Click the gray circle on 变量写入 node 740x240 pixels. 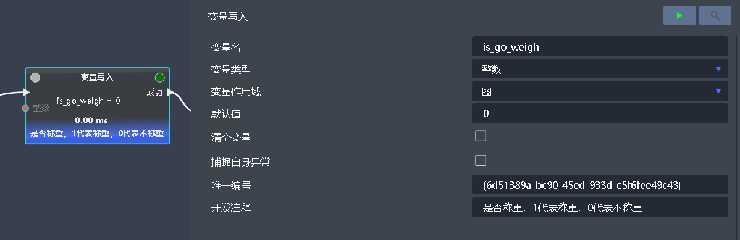35,77
